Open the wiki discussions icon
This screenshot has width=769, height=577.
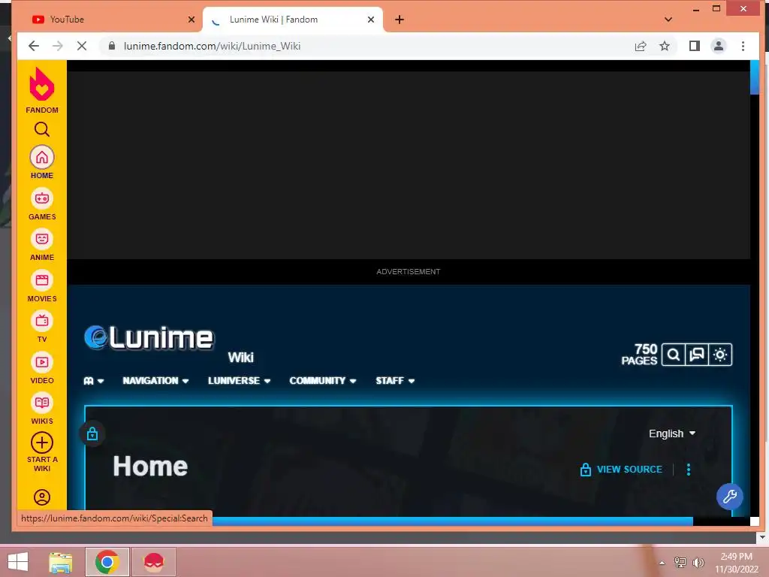point(696,355)
